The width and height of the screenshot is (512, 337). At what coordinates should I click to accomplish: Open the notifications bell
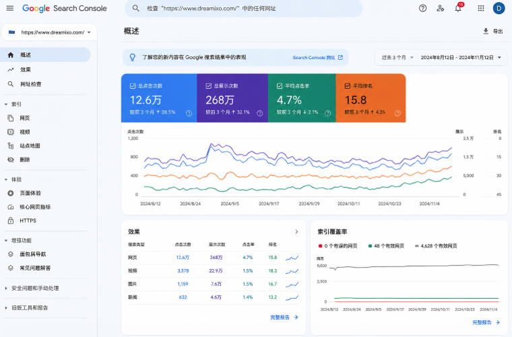tap(458, 8)
